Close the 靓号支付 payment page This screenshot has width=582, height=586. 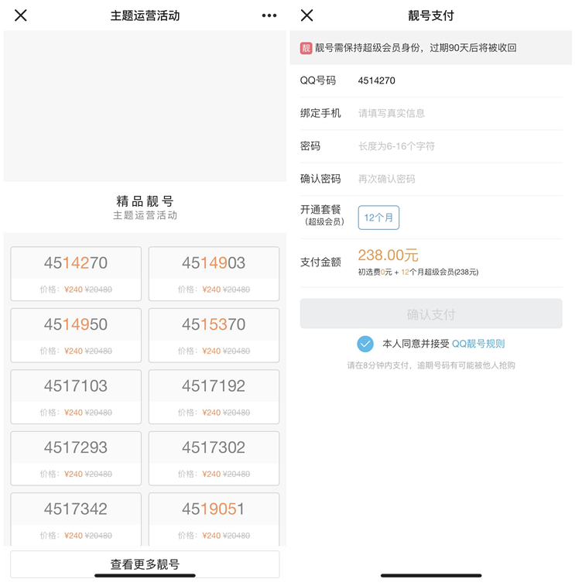pos(307,15)
